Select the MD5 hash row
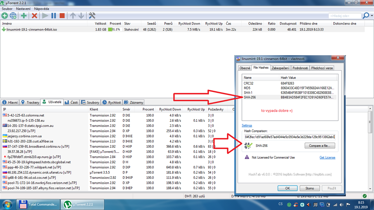The width and height of the screenshot is (374, 210). (290, 88)
